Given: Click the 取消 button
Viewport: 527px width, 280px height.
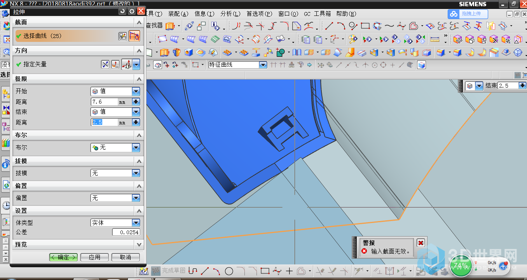Looking at the screenshot, I should 126,257.
